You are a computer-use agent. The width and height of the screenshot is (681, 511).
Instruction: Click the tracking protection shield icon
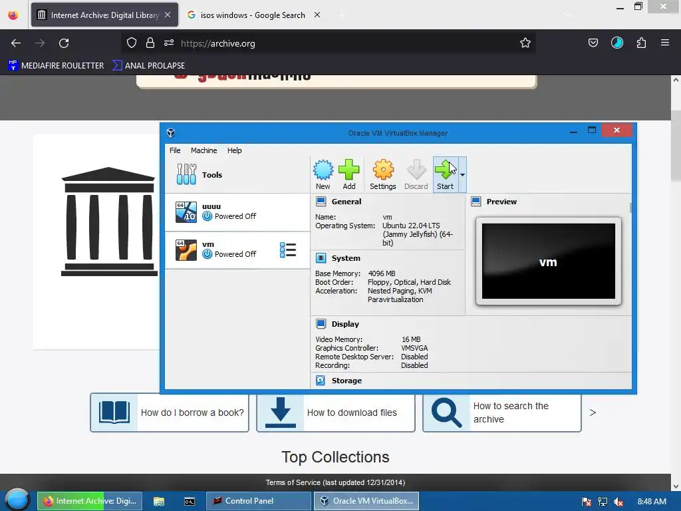pos(132,43)
